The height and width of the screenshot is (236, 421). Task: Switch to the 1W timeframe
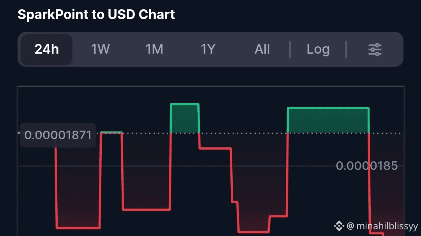coord(100,49)
